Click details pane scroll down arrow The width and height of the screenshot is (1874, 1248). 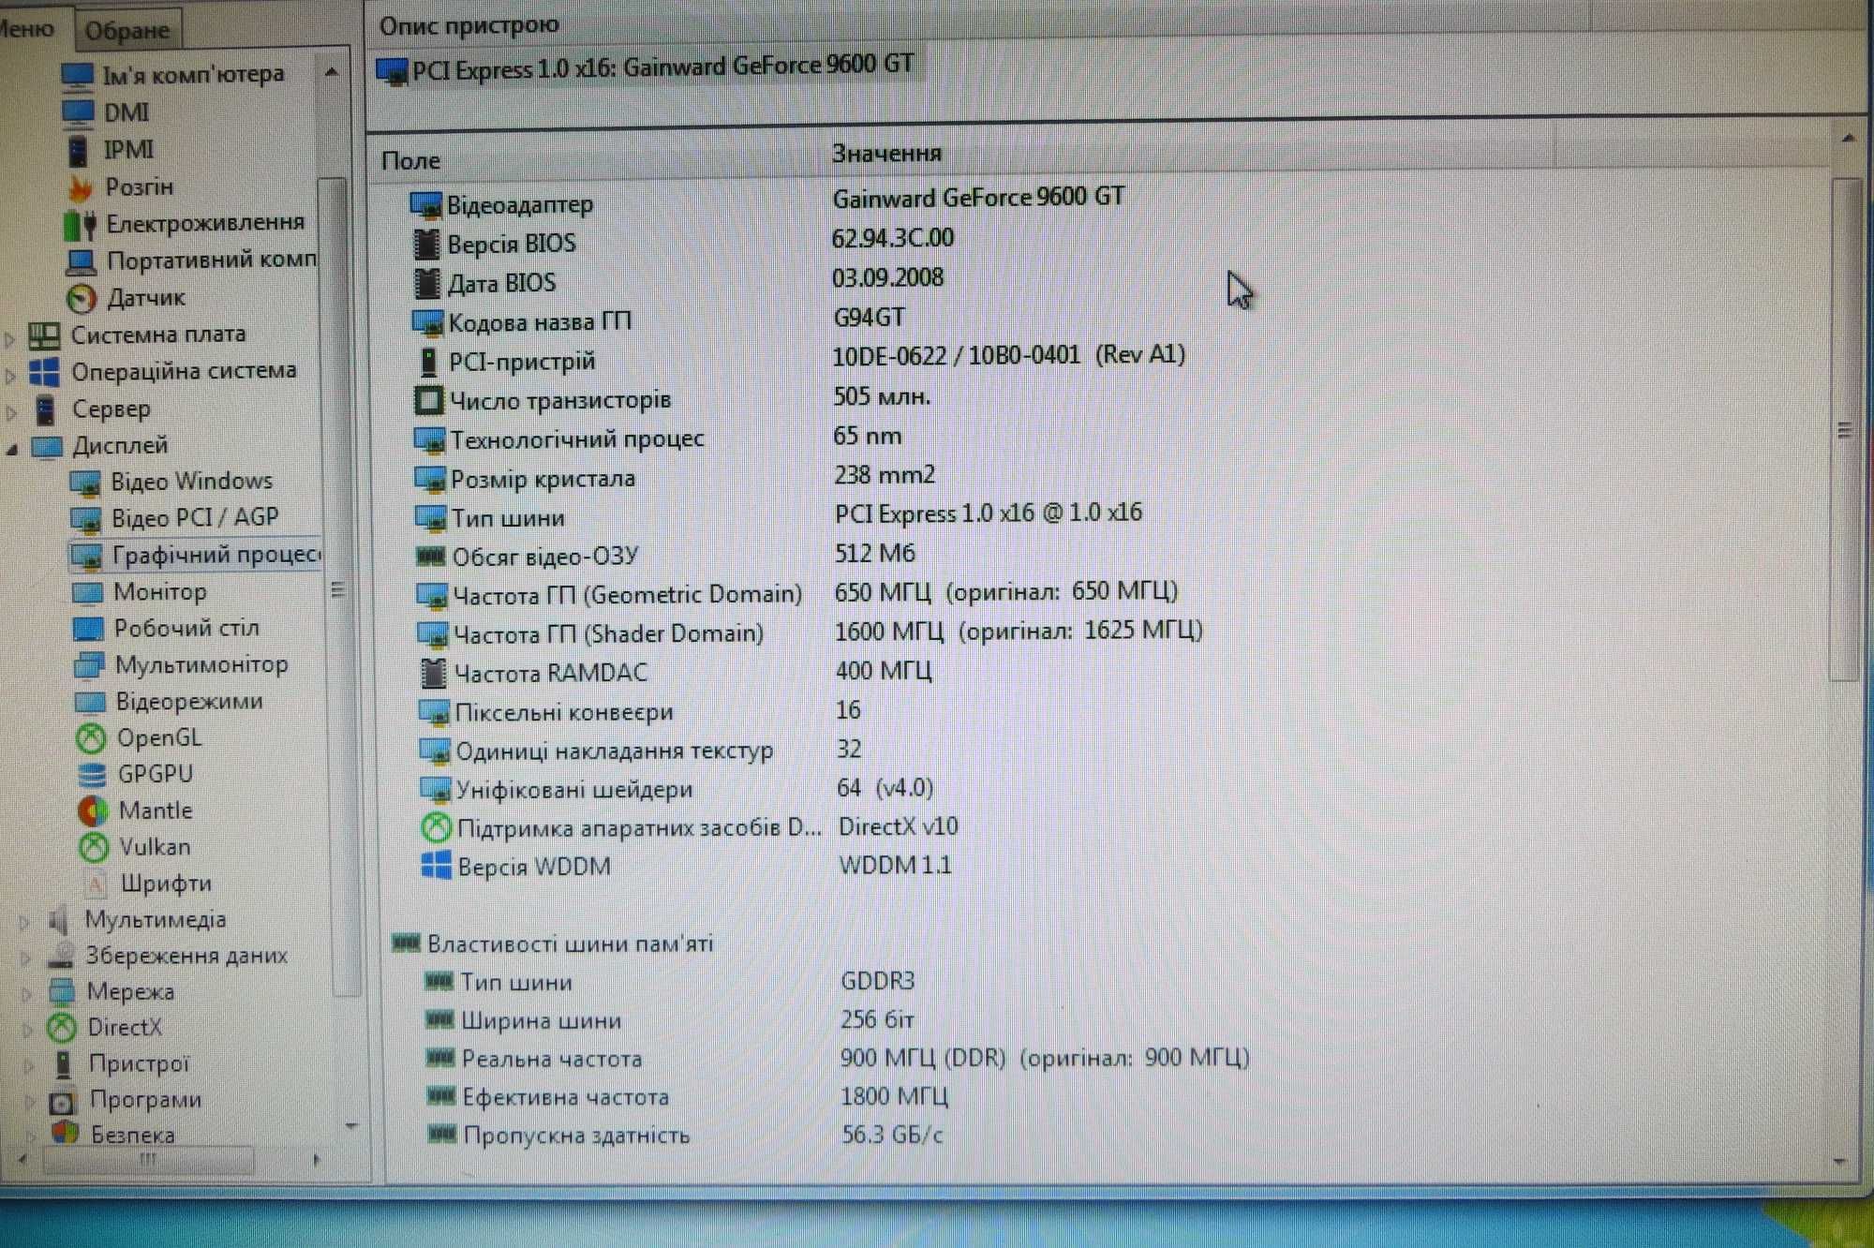(1840, 1163)
